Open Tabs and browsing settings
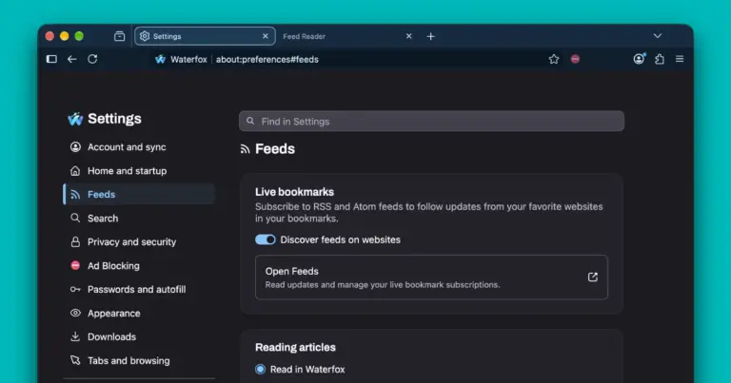 [x=139, y=360]
